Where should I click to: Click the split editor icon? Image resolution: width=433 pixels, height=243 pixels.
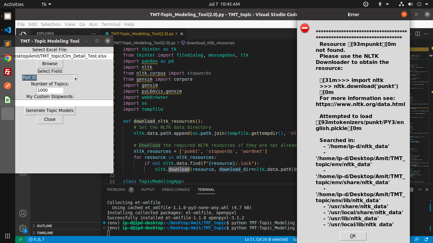coord(417,34)
